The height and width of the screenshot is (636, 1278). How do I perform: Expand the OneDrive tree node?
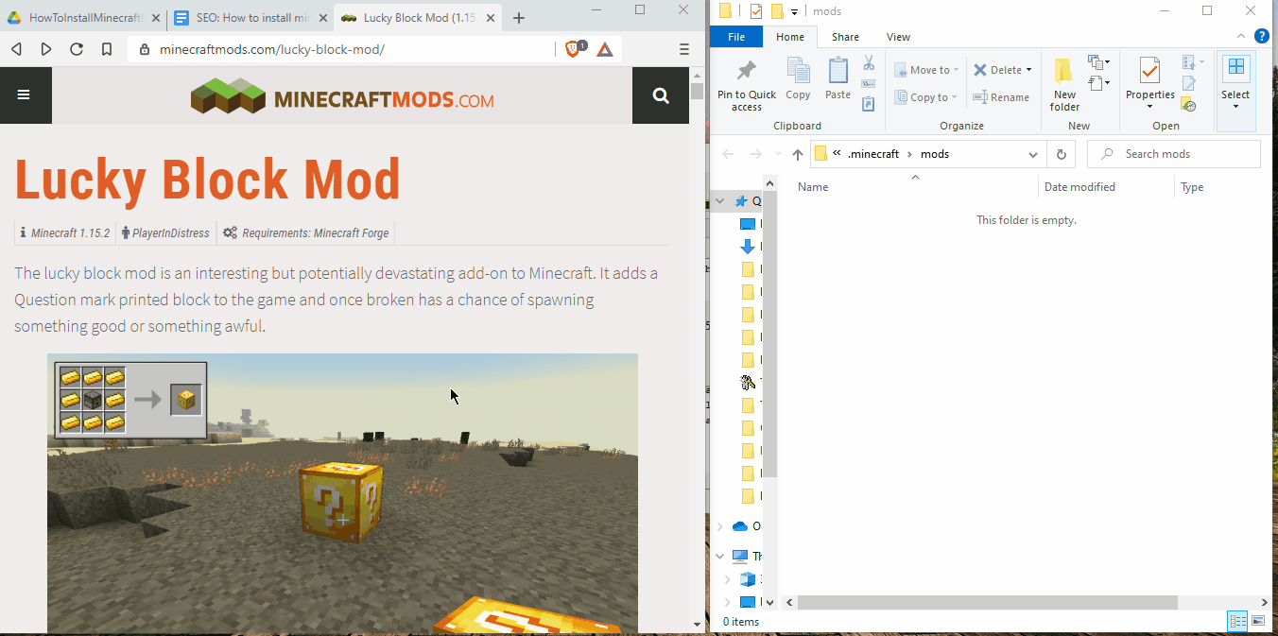pyautogui.click(x=720, y=526)
